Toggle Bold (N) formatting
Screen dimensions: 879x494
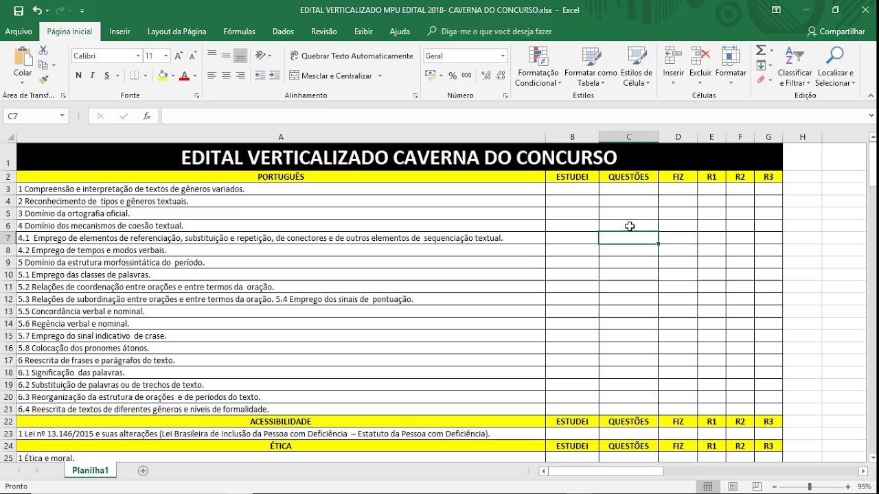[x=78, y=75]
